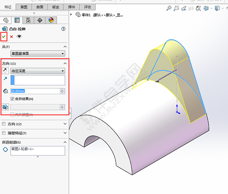Expand the 方向 2(2) section
This screenshot has height=194, width=228.
[x=65, y=124]
